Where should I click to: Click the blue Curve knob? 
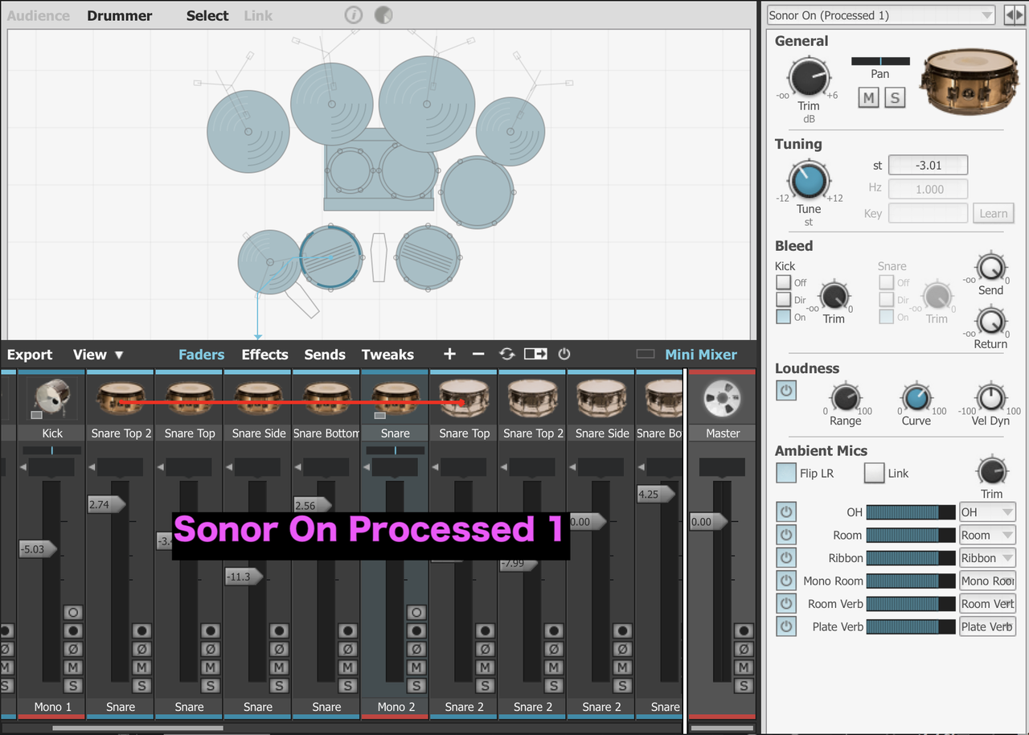[916, 398]
